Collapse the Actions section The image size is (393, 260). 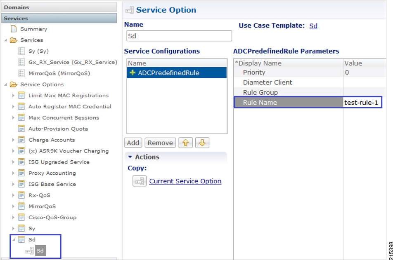click(130, 157)
